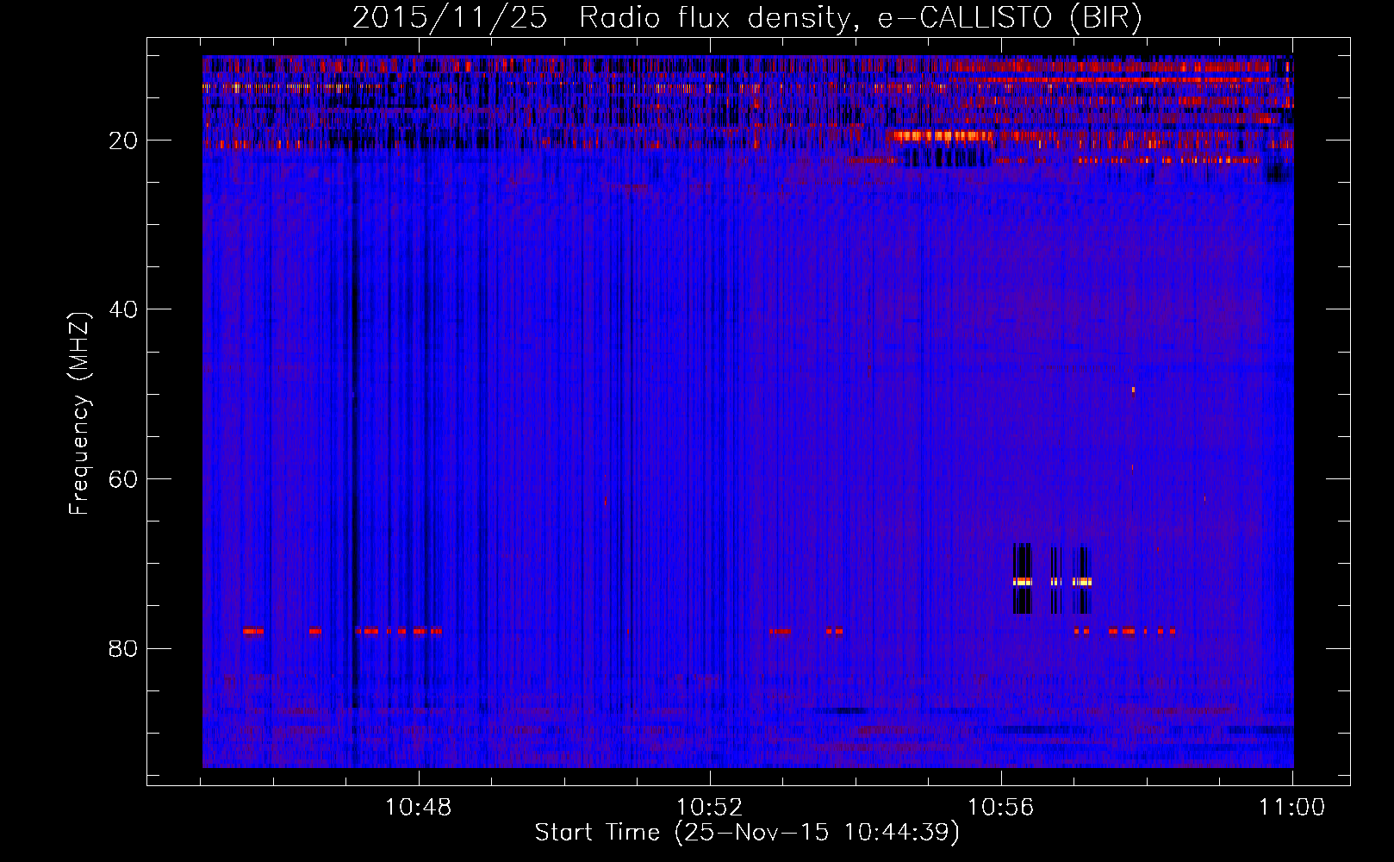Click the '10:56' time tick label
The width and height of the screenshot is (1394, 862).
[1001, 808]
